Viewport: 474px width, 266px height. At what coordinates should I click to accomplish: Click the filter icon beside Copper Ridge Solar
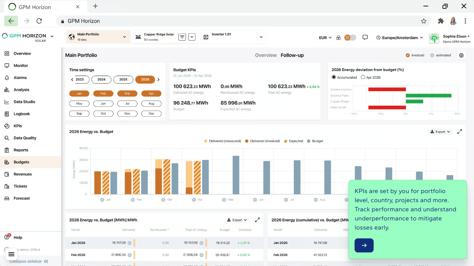click(182, 37)
